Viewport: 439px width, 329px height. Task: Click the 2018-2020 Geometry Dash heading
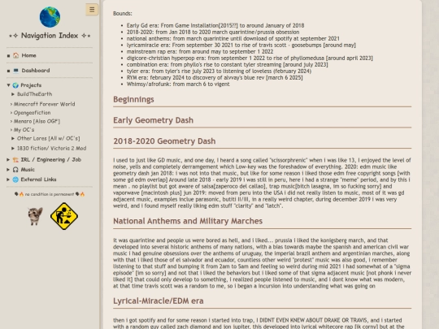(164, 141)
